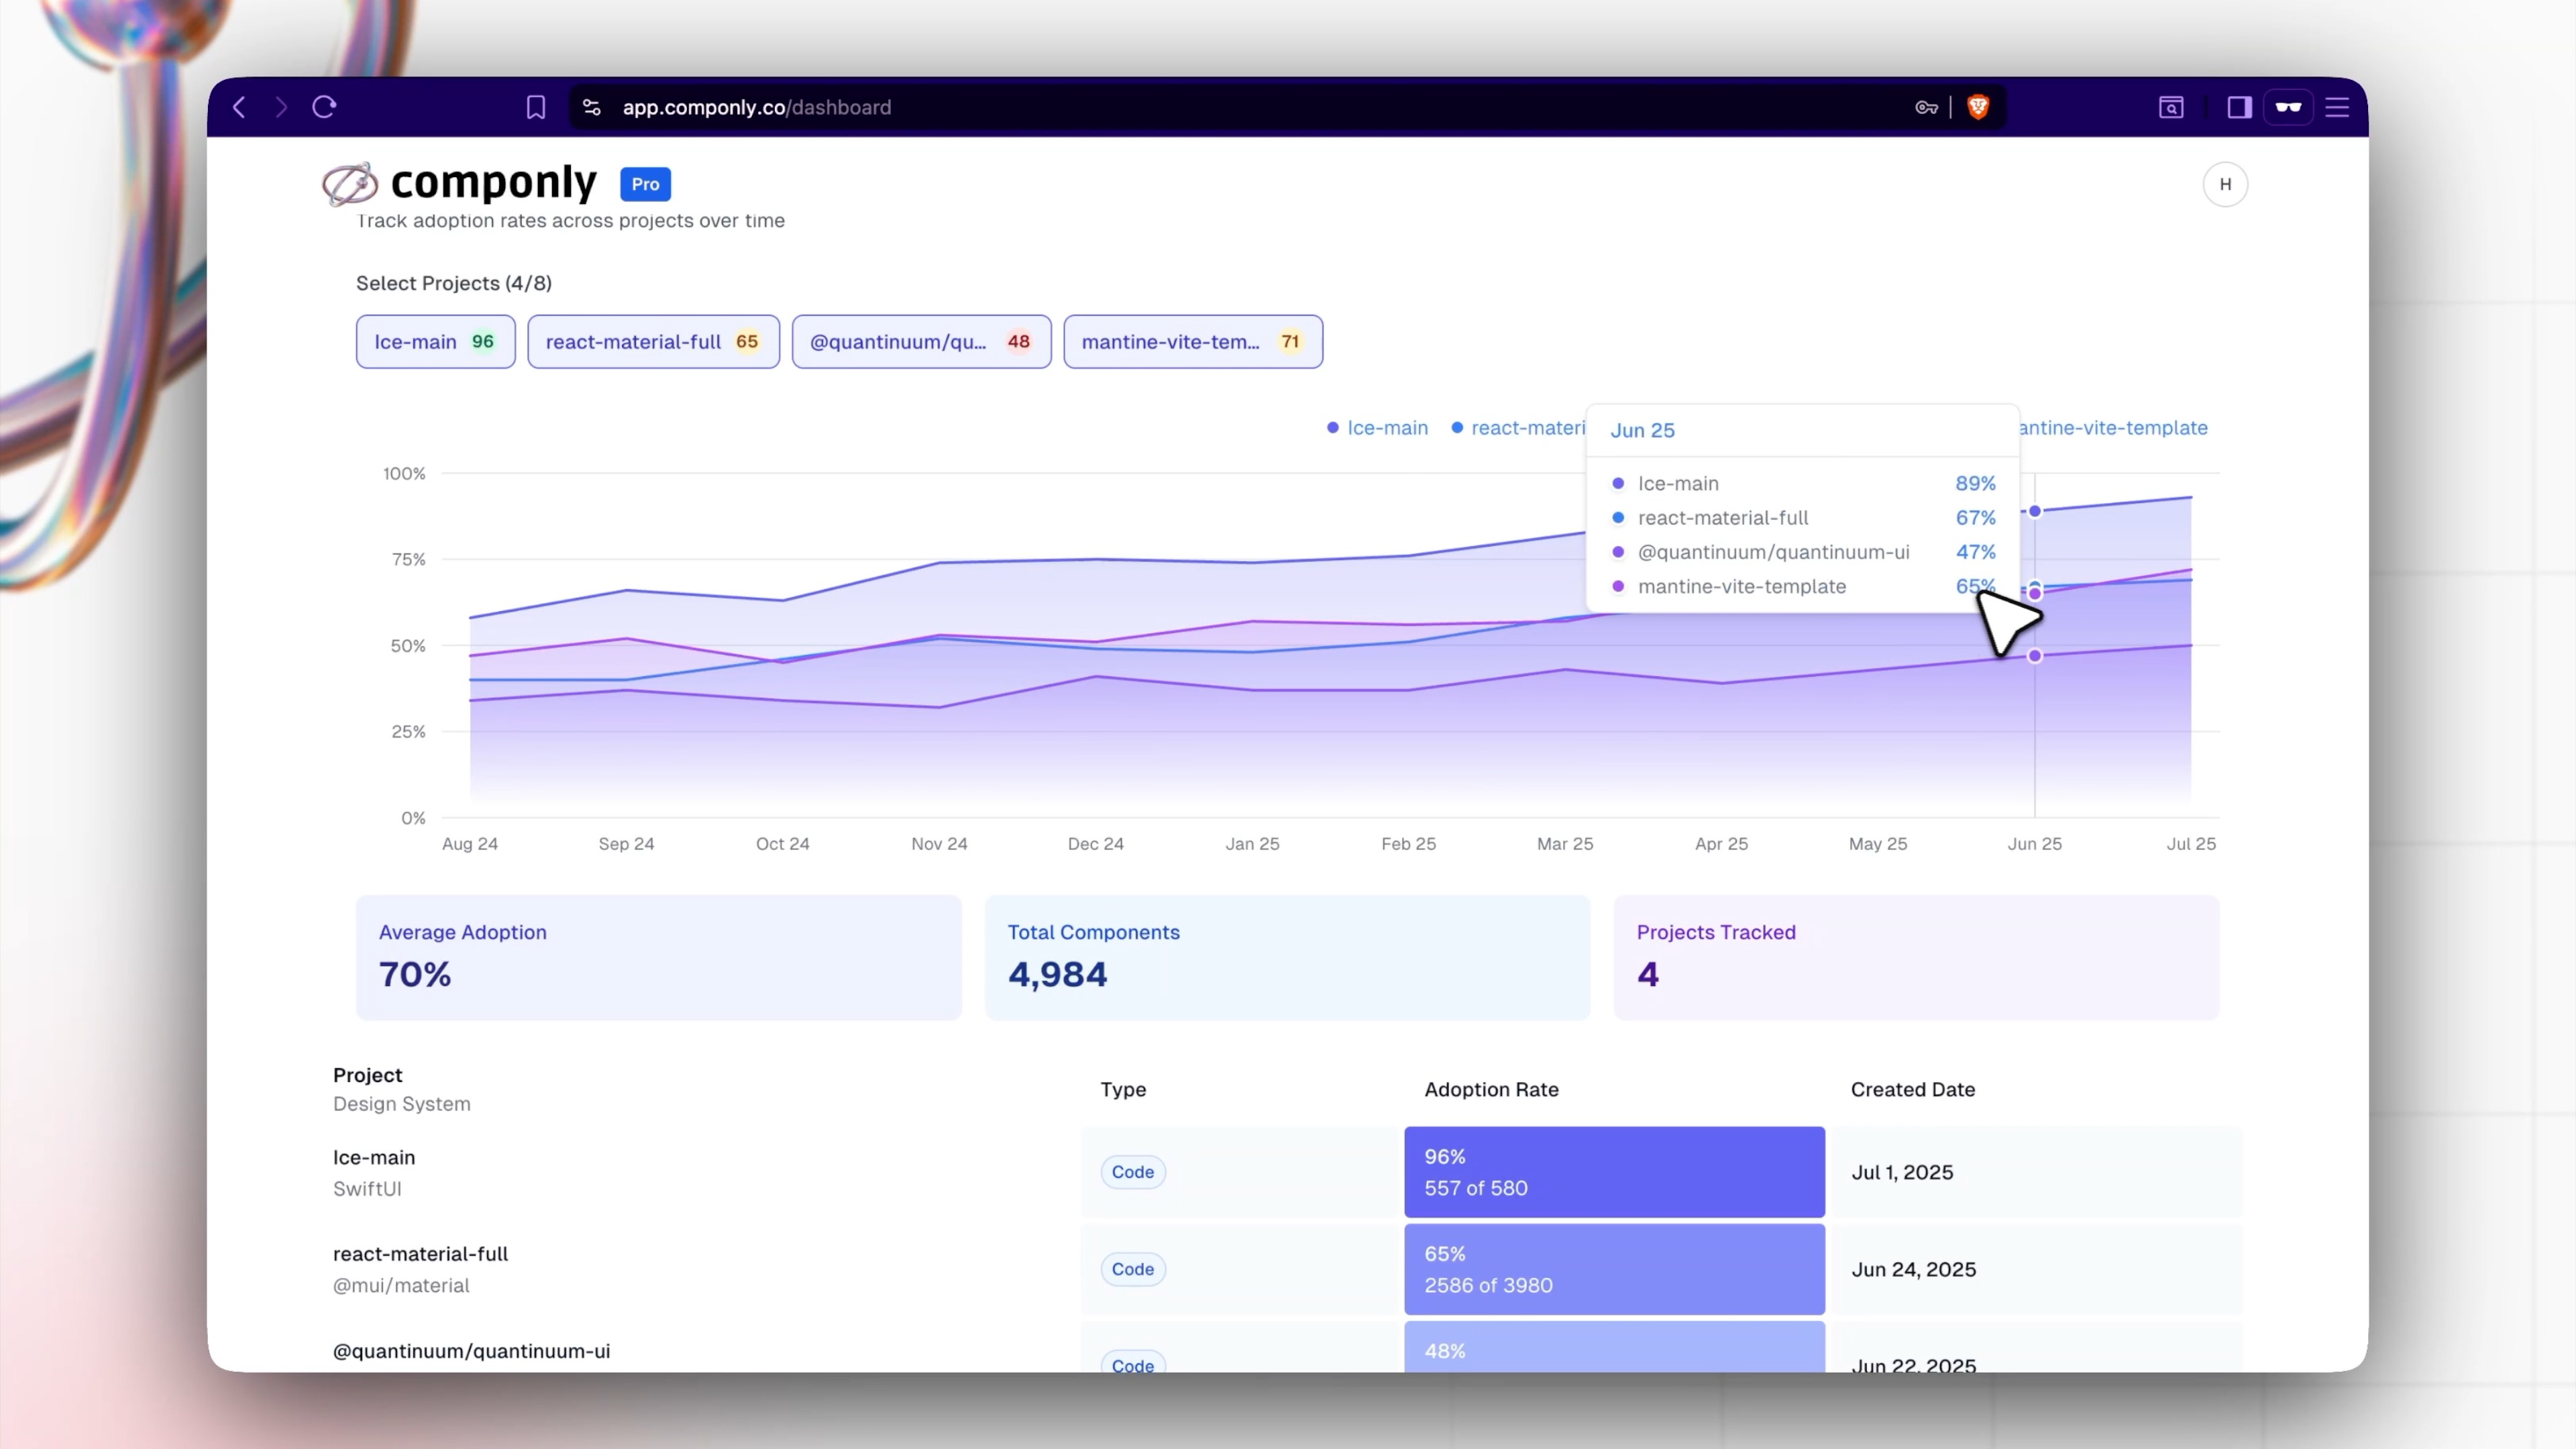
Task: Go back with the browser back arrow
Action: point(239,107)
